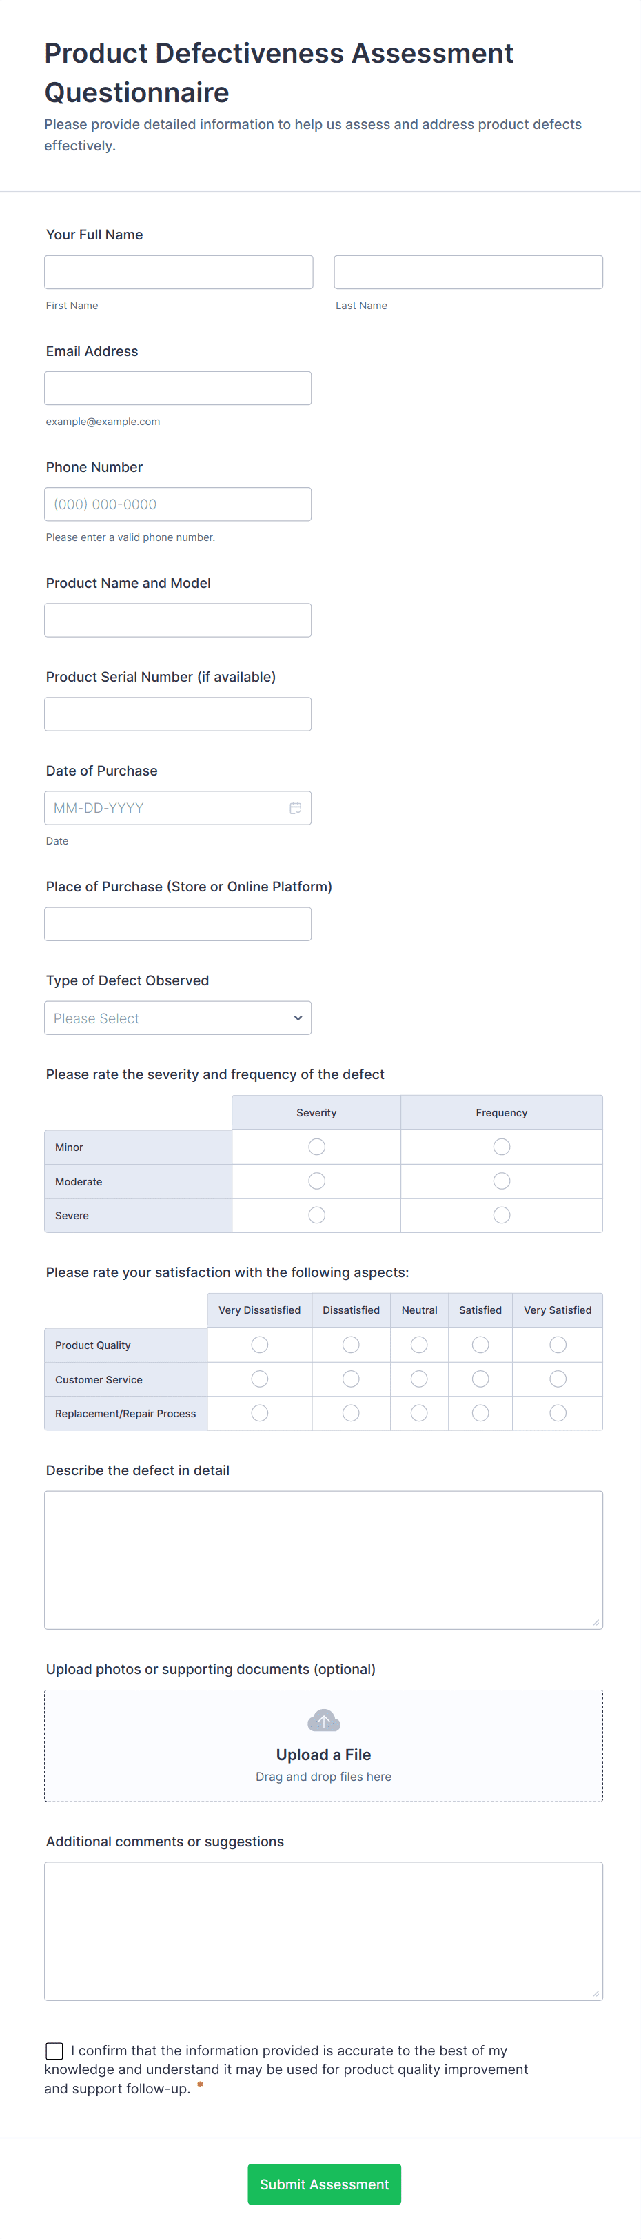Check the information accuracy confirmation checkbox

click(x=54, y=2051)
